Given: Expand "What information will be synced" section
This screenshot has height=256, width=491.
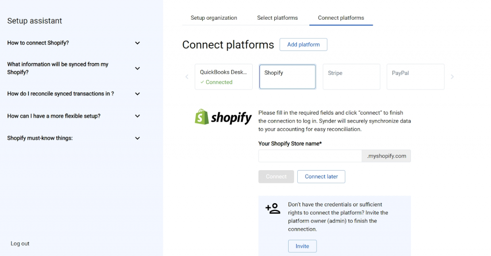Looking at the screenshot, I should 137,69.
